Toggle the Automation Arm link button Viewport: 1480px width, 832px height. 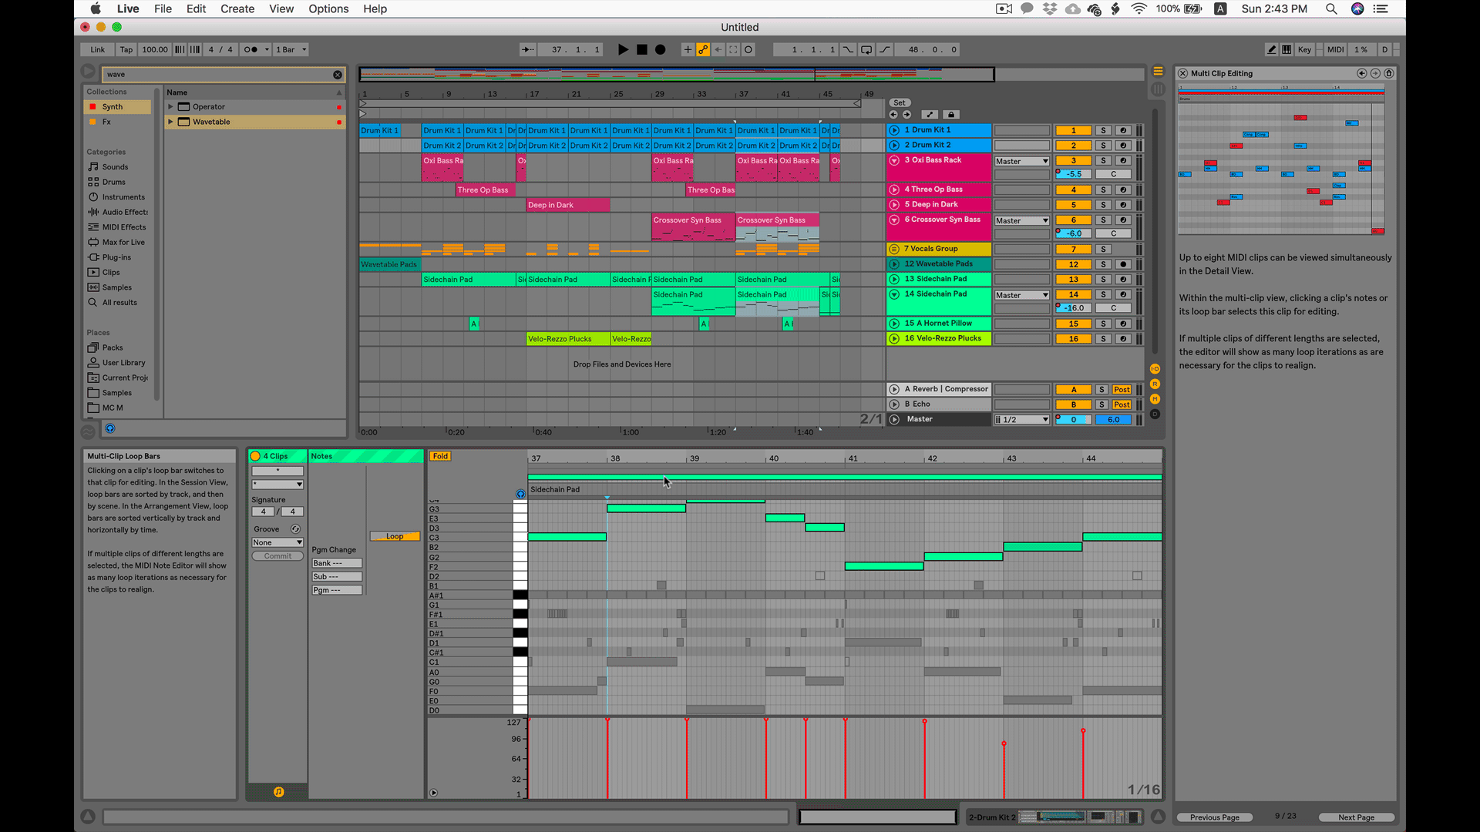(x=703, y=49)
